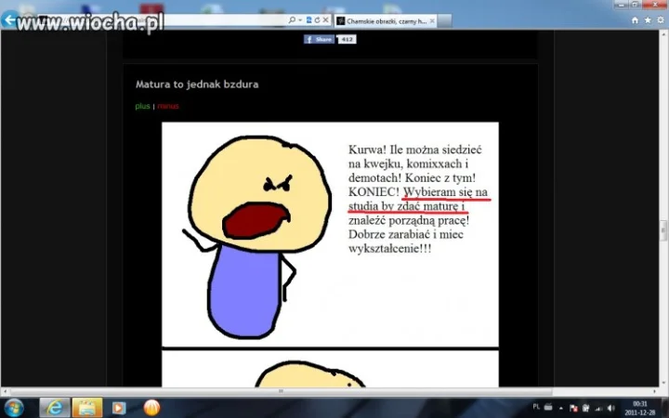Open the browser Home icon
The height and width of the screenshot is (418, 669).
coord(635,20)
